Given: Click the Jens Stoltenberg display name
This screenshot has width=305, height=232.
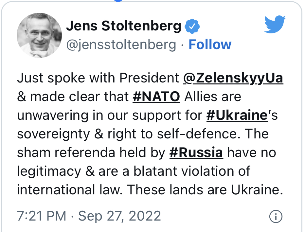Looking at the screenshot, I should pos(124,26).
